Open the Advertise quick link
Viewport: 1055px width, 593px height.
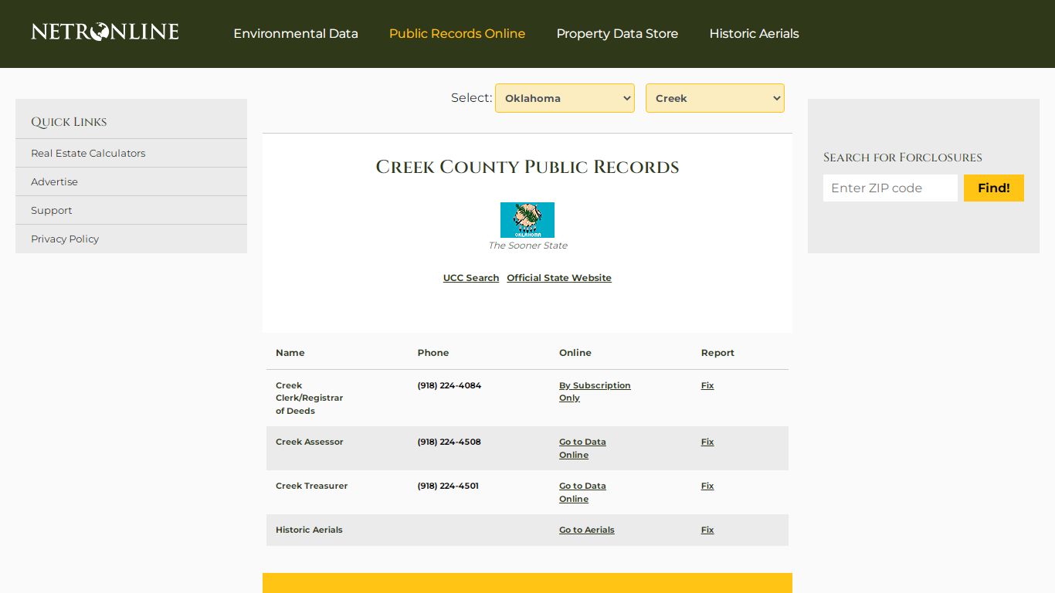coord(54,181)
